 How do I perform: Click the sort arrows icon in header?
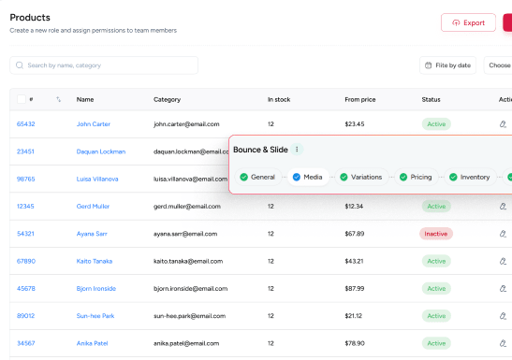58,99
